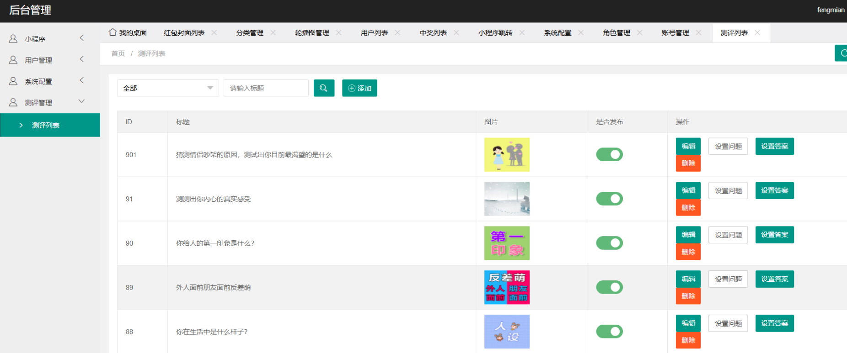Open the 全部 category dropdown
The image size is (847, 353).
point(168,88)
